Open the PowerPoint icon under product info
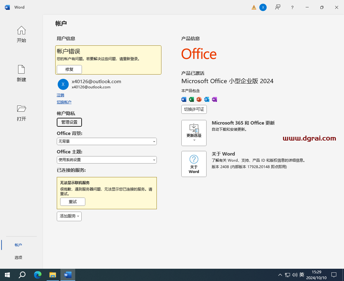The height and width of the screenshot is (281, 344). [199, 99]
